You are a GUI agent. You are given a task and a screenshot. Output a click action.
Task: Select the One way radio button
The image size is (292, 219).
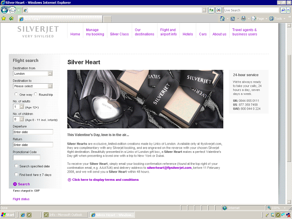click(16, 94)
